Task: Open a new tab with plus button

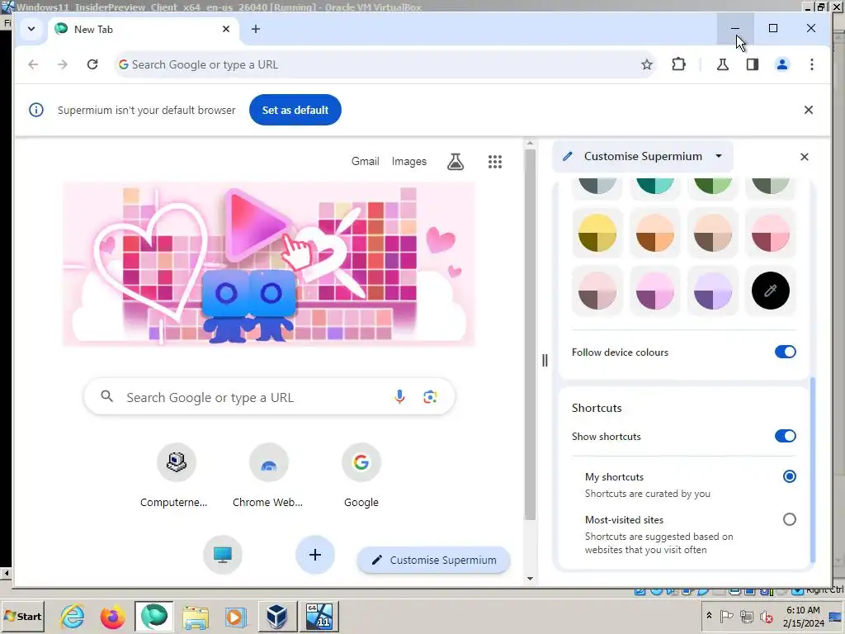Action: (x=256, y=29)
